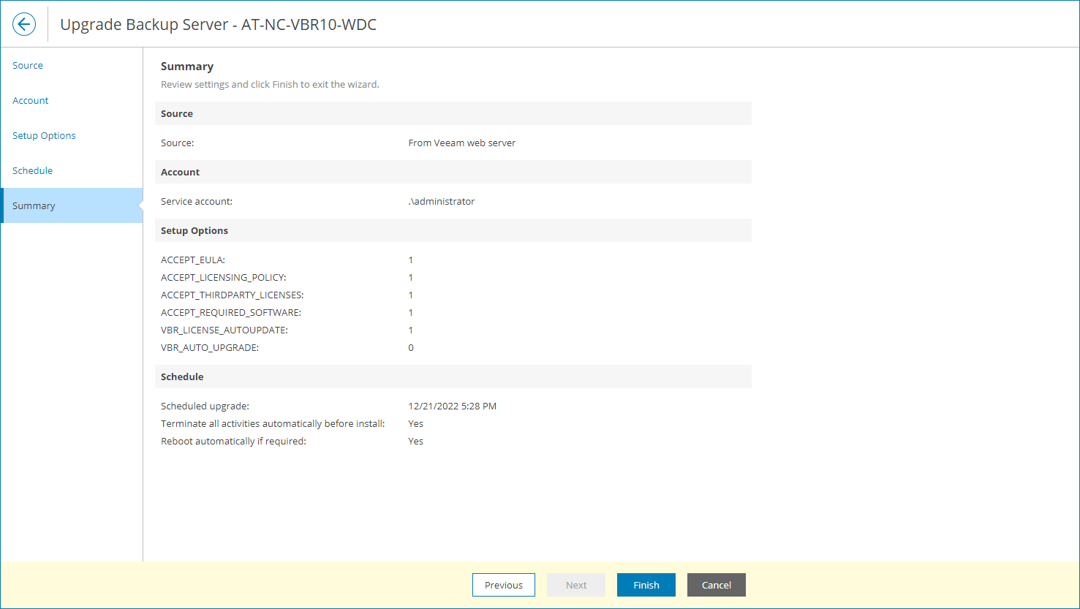This screenshot has height=609, width=1080.
Task: Select the Summary step in sidebar
Action: [34, 205]
